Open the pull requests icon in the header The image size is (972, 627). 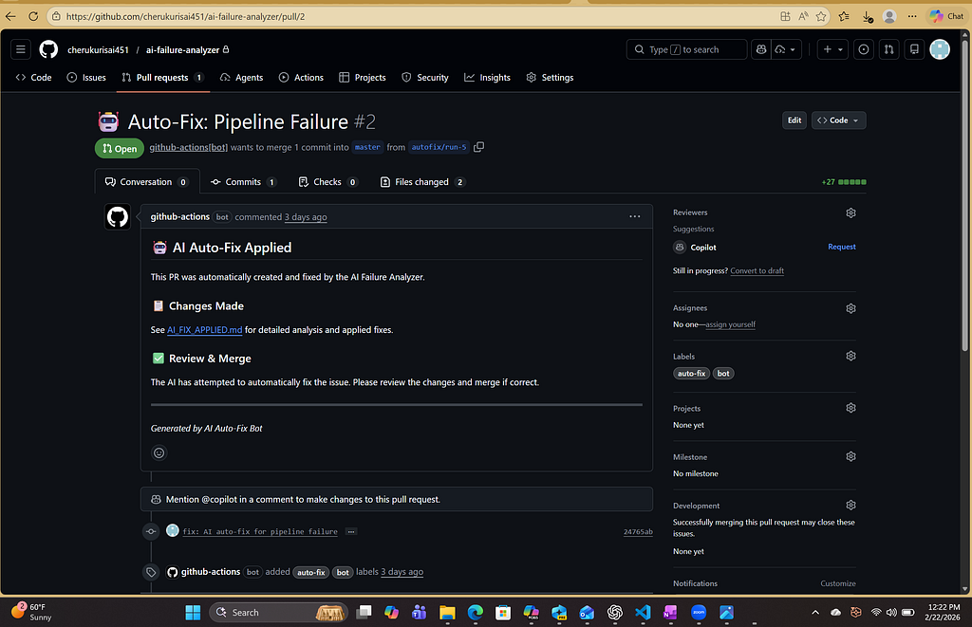tap(888, 49)
